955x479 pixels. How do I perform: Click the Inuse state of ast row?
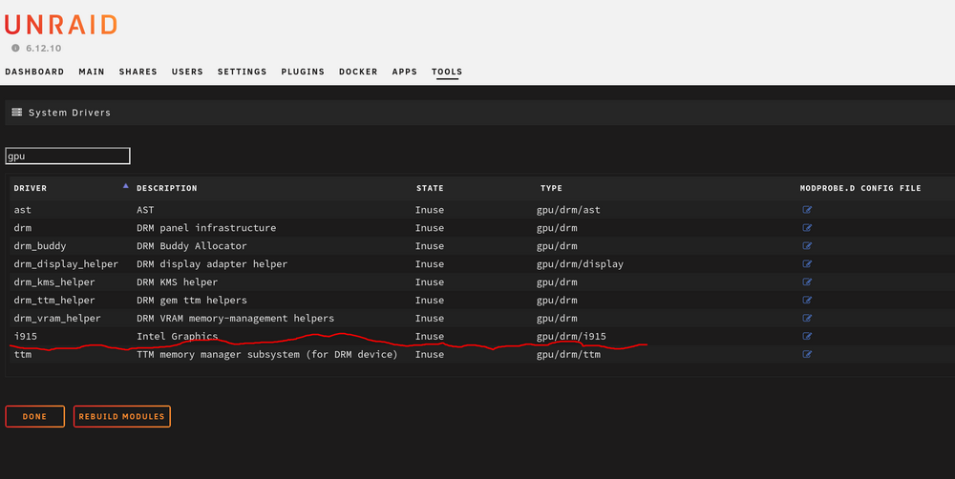click(x=430, y=210)
